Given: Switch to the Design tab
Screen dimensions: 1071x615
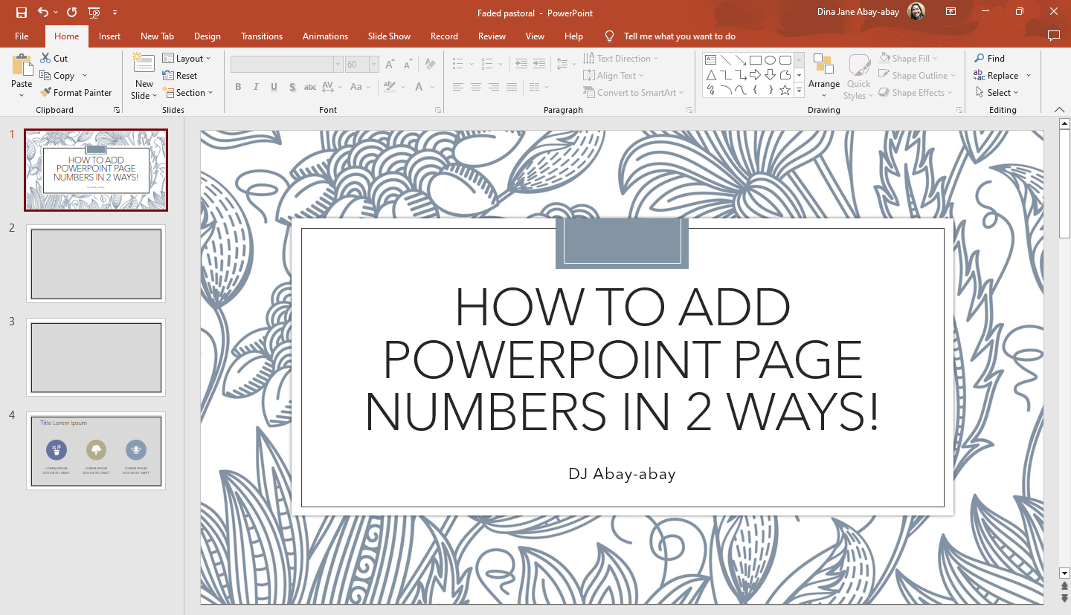Looking at the screenshot, I should pos(207,36).
